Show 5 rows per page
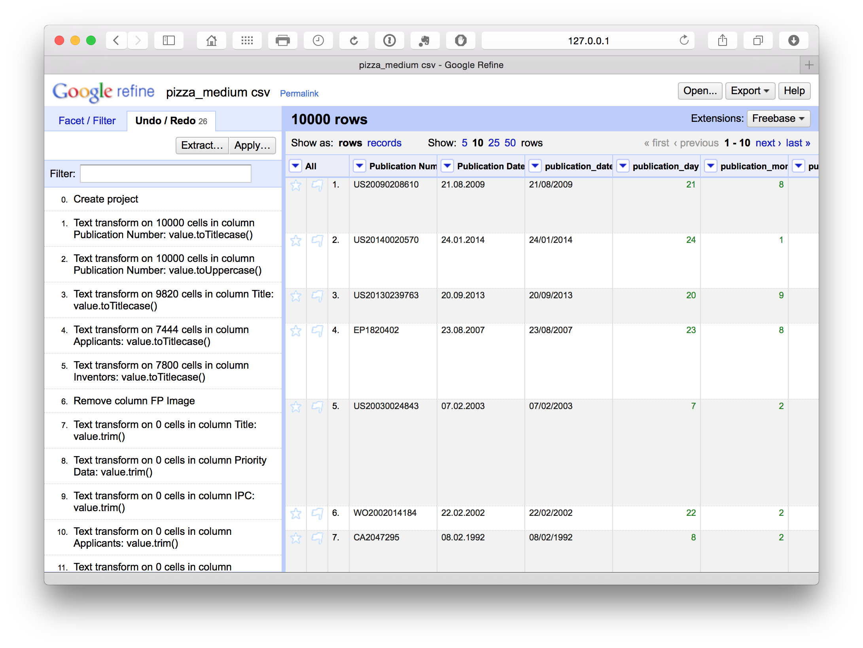Image resolution: width=863 pixels, height=648 pixels. point(464,143)
